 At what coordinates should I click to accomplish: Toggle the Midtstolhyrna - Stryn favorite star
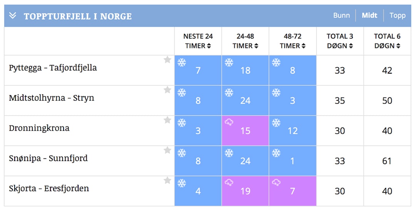[167, 90]
